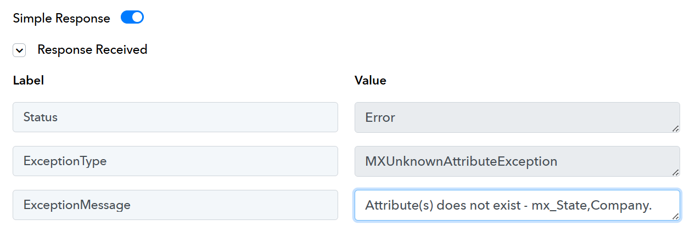Collapse the Response Received section
The width and height of the screenshot is (690, 231).
(x=20, y=50)
